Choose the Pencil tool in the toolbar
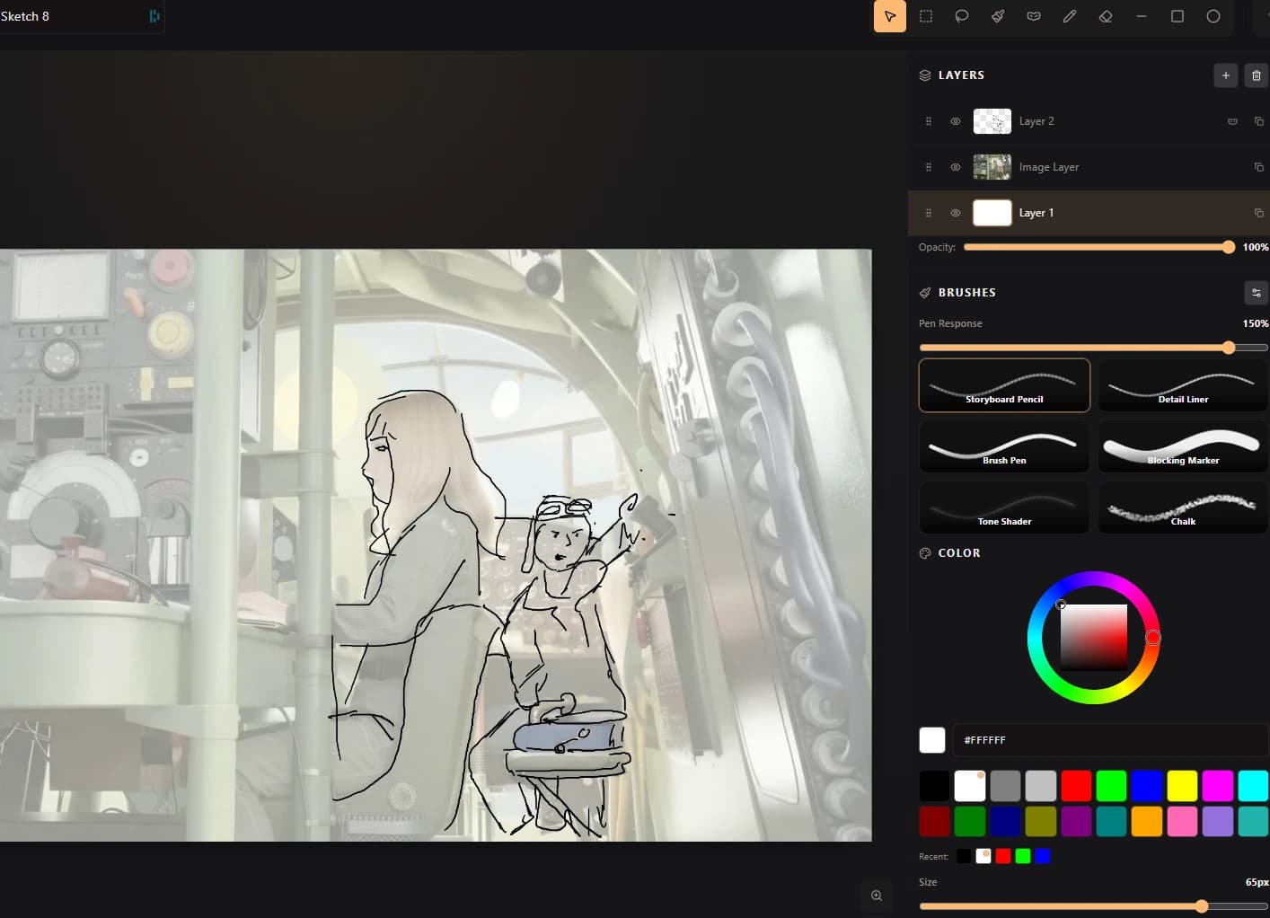The width and height of the screenshot is (1270, 918). [1070, 15]
